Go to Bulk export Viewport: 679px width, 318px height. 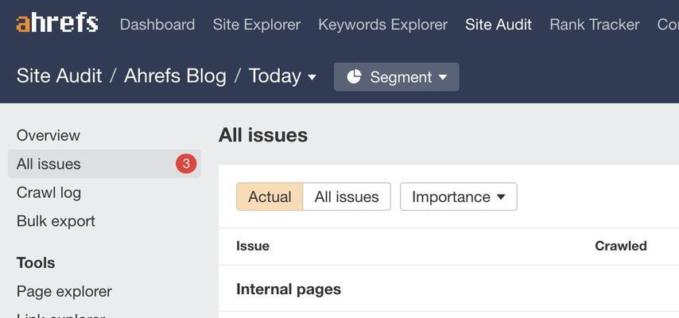56,221
